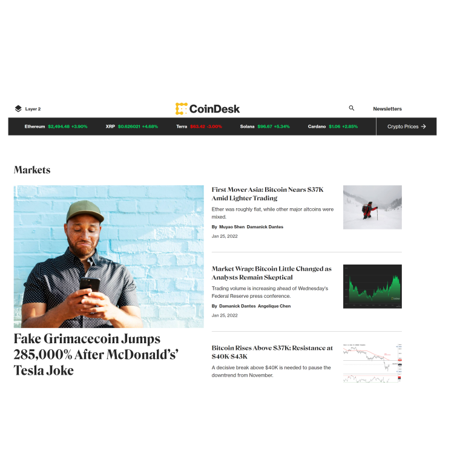Open author Angelique Chen's profile link
454x454 pixels.
tap(274, 306)
